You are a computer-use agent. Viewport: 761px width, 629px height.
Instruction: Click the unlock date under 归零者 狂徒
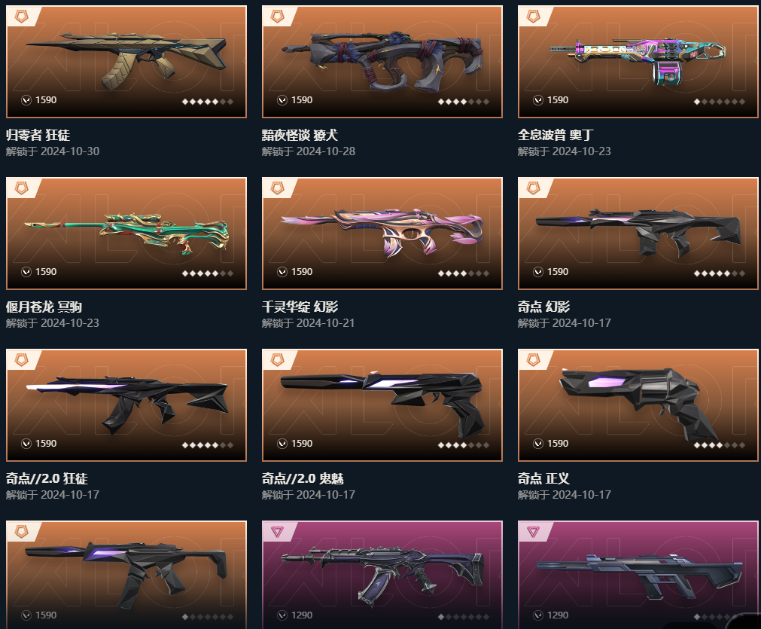click(x=53, y=151)
